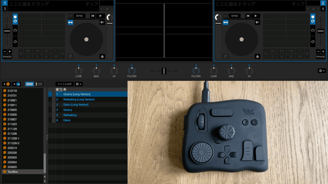Start playback on deck 1
Image resolution: width=328 pixels, height=184 pixels.
(100, 16)
